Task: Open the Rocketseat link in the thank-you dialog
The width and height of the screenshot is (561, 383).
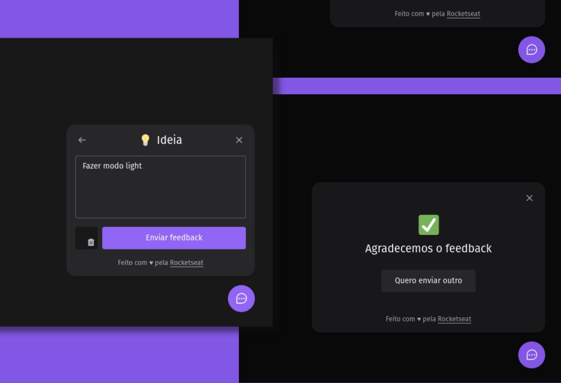Action: coord(454,319)
